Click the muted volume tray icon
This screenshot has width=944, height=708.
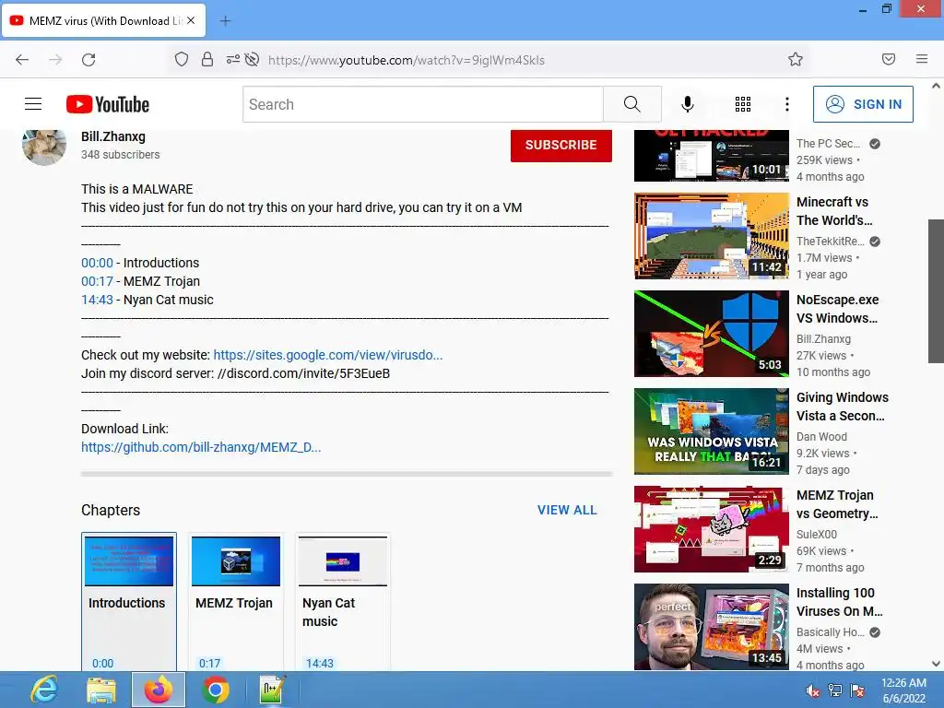813,690
